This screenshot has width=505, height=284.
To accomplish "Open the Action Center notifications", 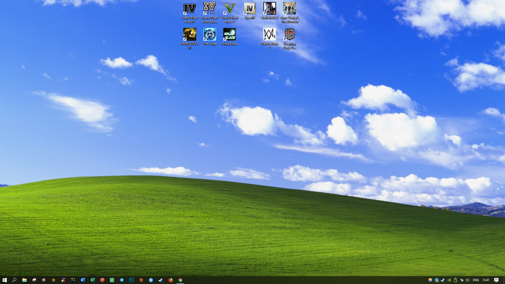I will [496, 280].
